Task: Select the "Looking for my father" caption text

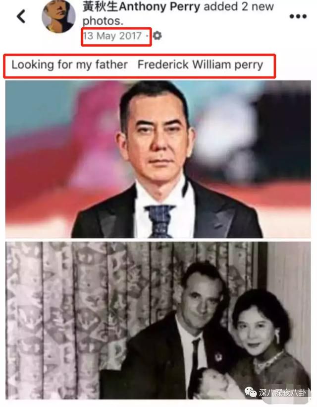Action: 70,65
